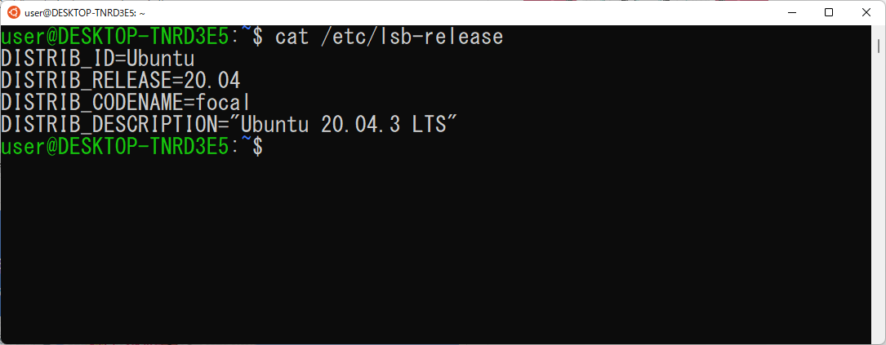The image size is (886, 345).
Task: Click the dollar sign of last prompt
Action: pos(257,146)
